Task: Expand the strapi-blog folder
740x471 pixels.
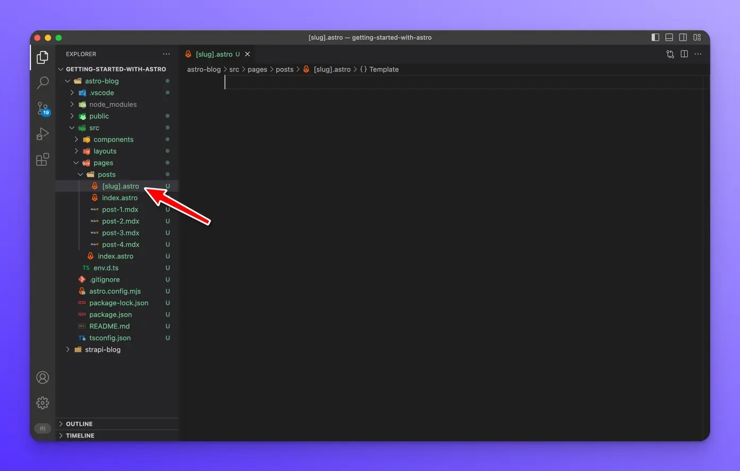Action: click(117, 350)
